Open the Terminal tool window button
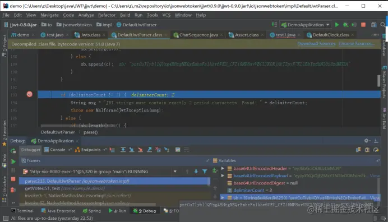This screenshot has height=222, width=388. (x=22, y=211)
